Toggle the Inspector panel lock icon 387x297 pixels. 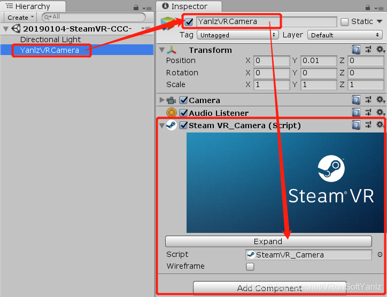pos(368,8)
